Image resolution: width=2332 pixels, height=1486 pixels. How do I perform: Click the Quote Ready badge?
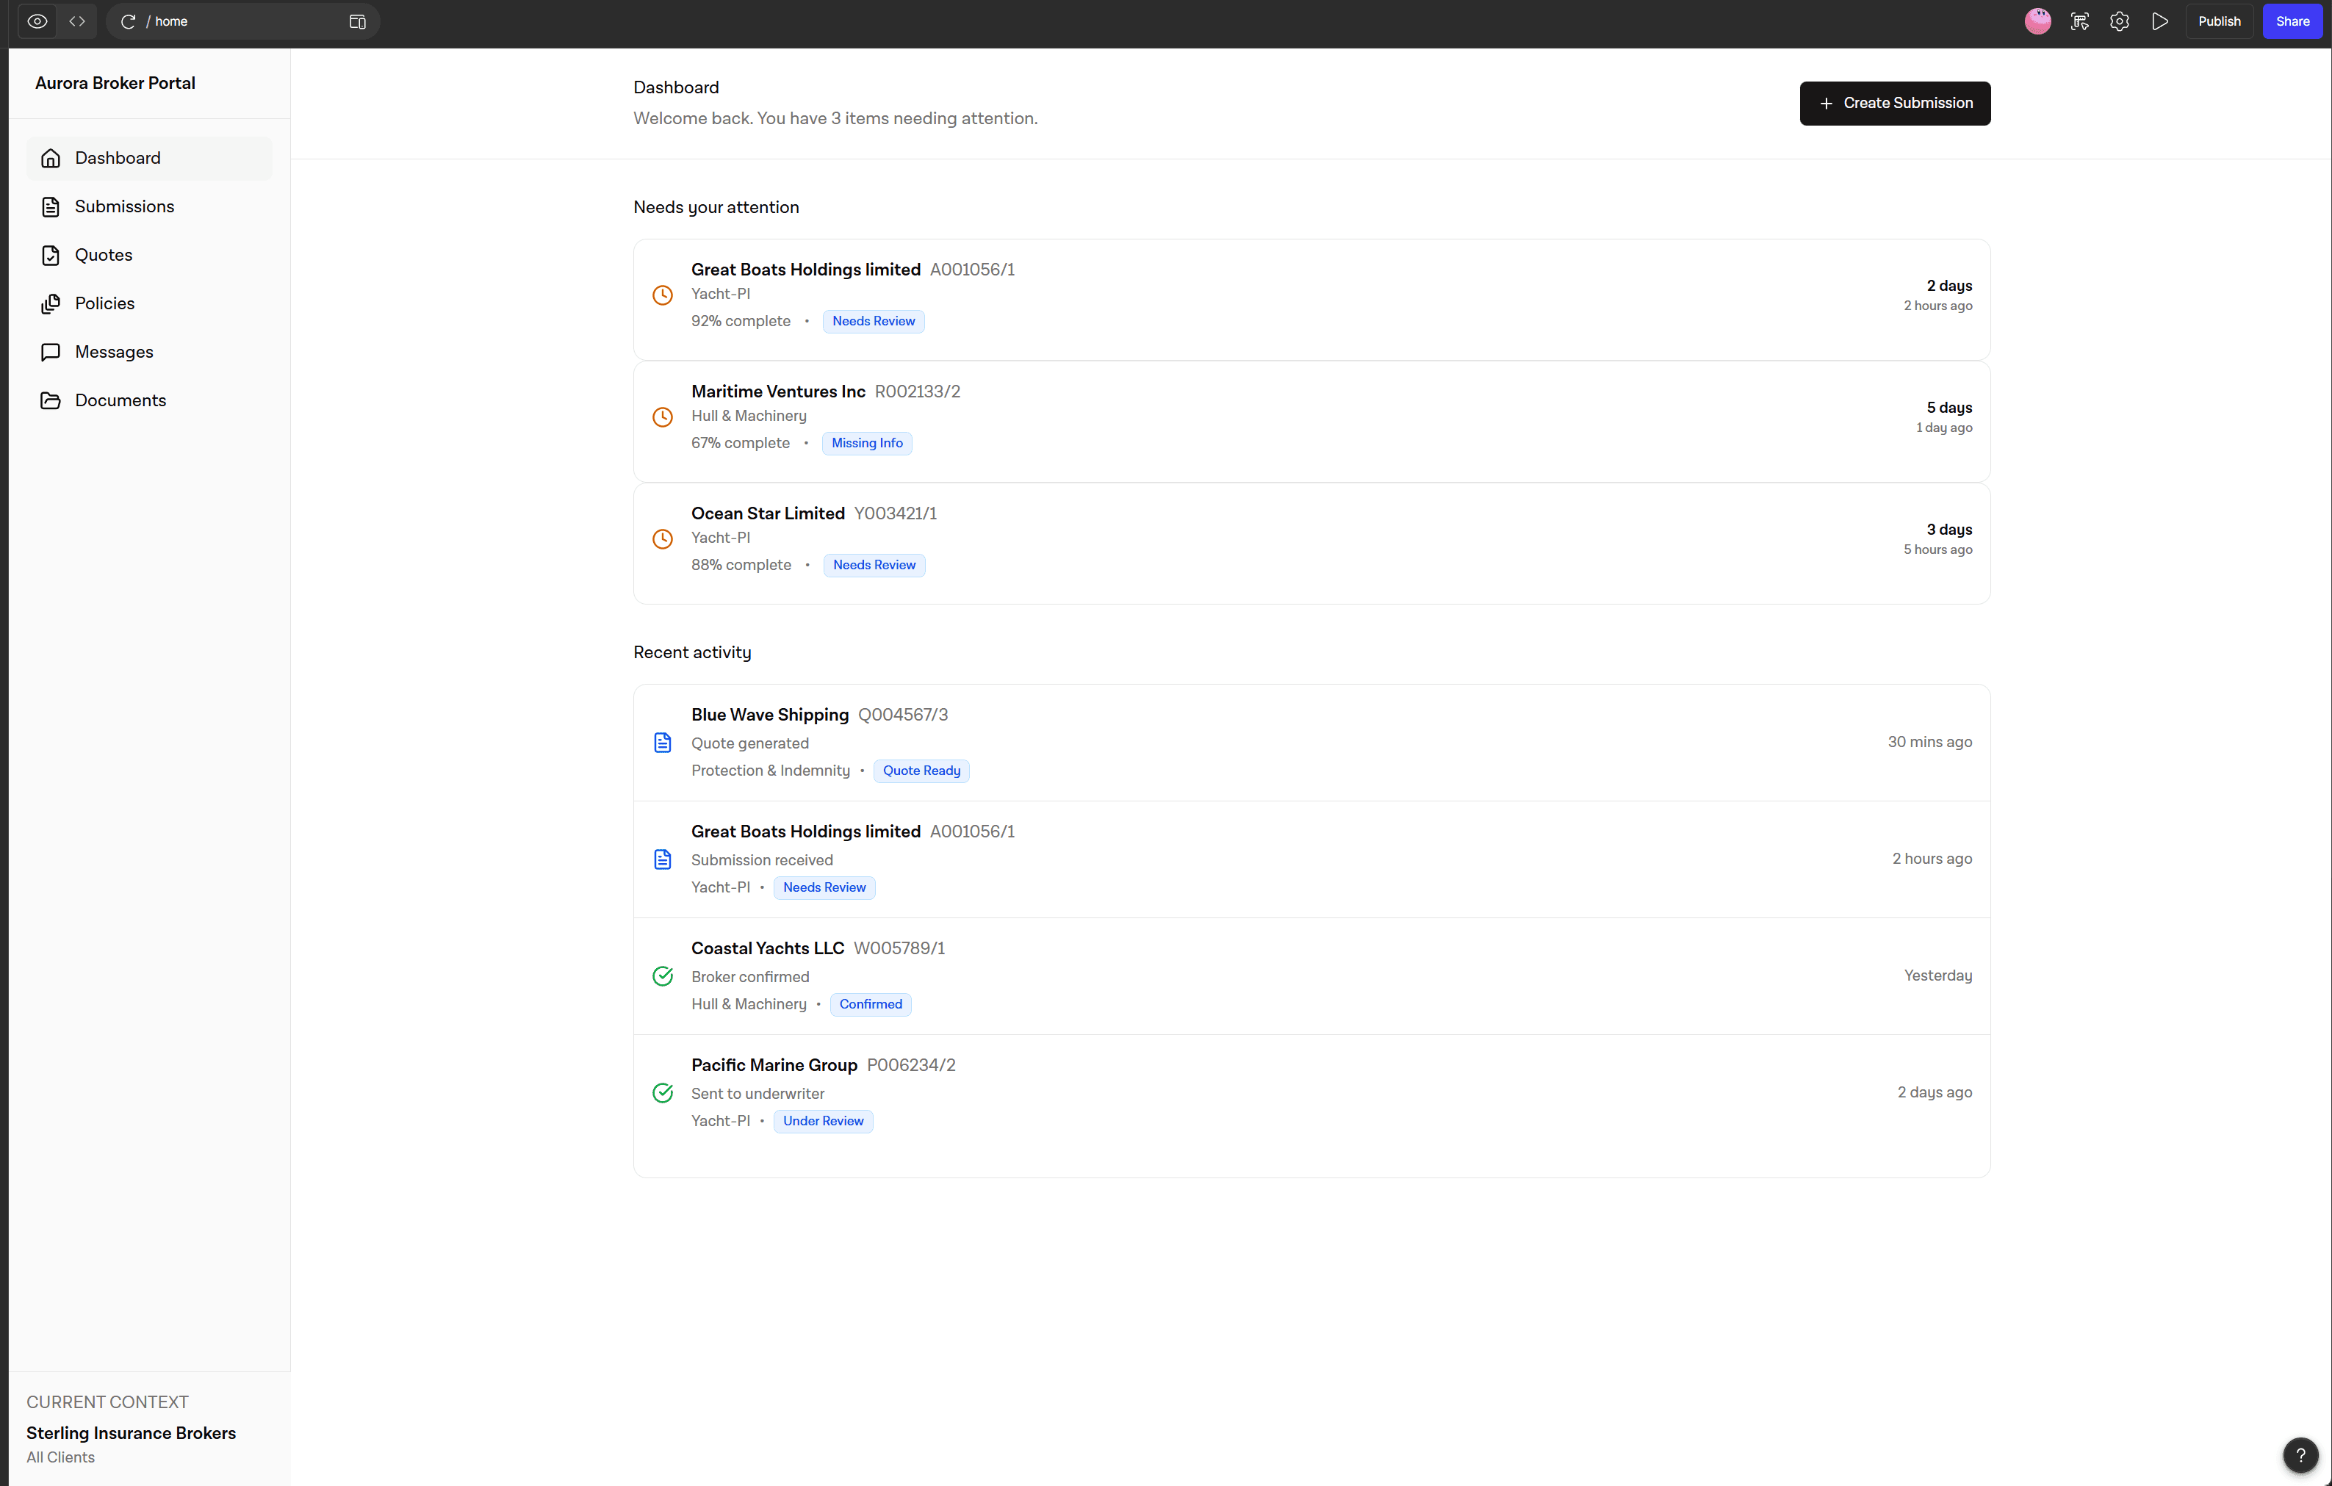coord(921,771)
